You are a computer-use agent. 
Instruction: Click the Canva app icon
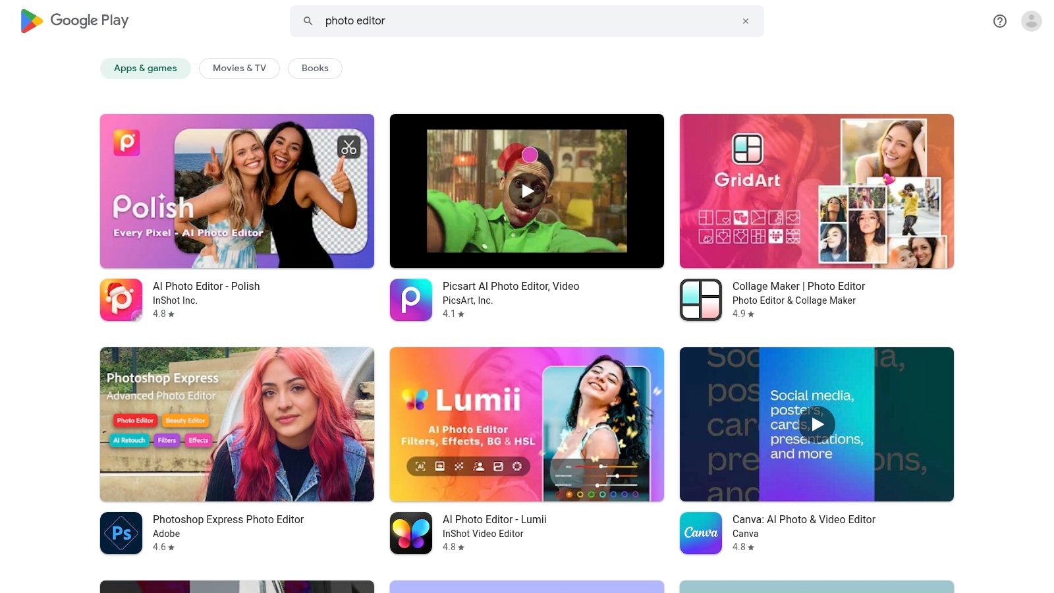(x=700, y=533)
